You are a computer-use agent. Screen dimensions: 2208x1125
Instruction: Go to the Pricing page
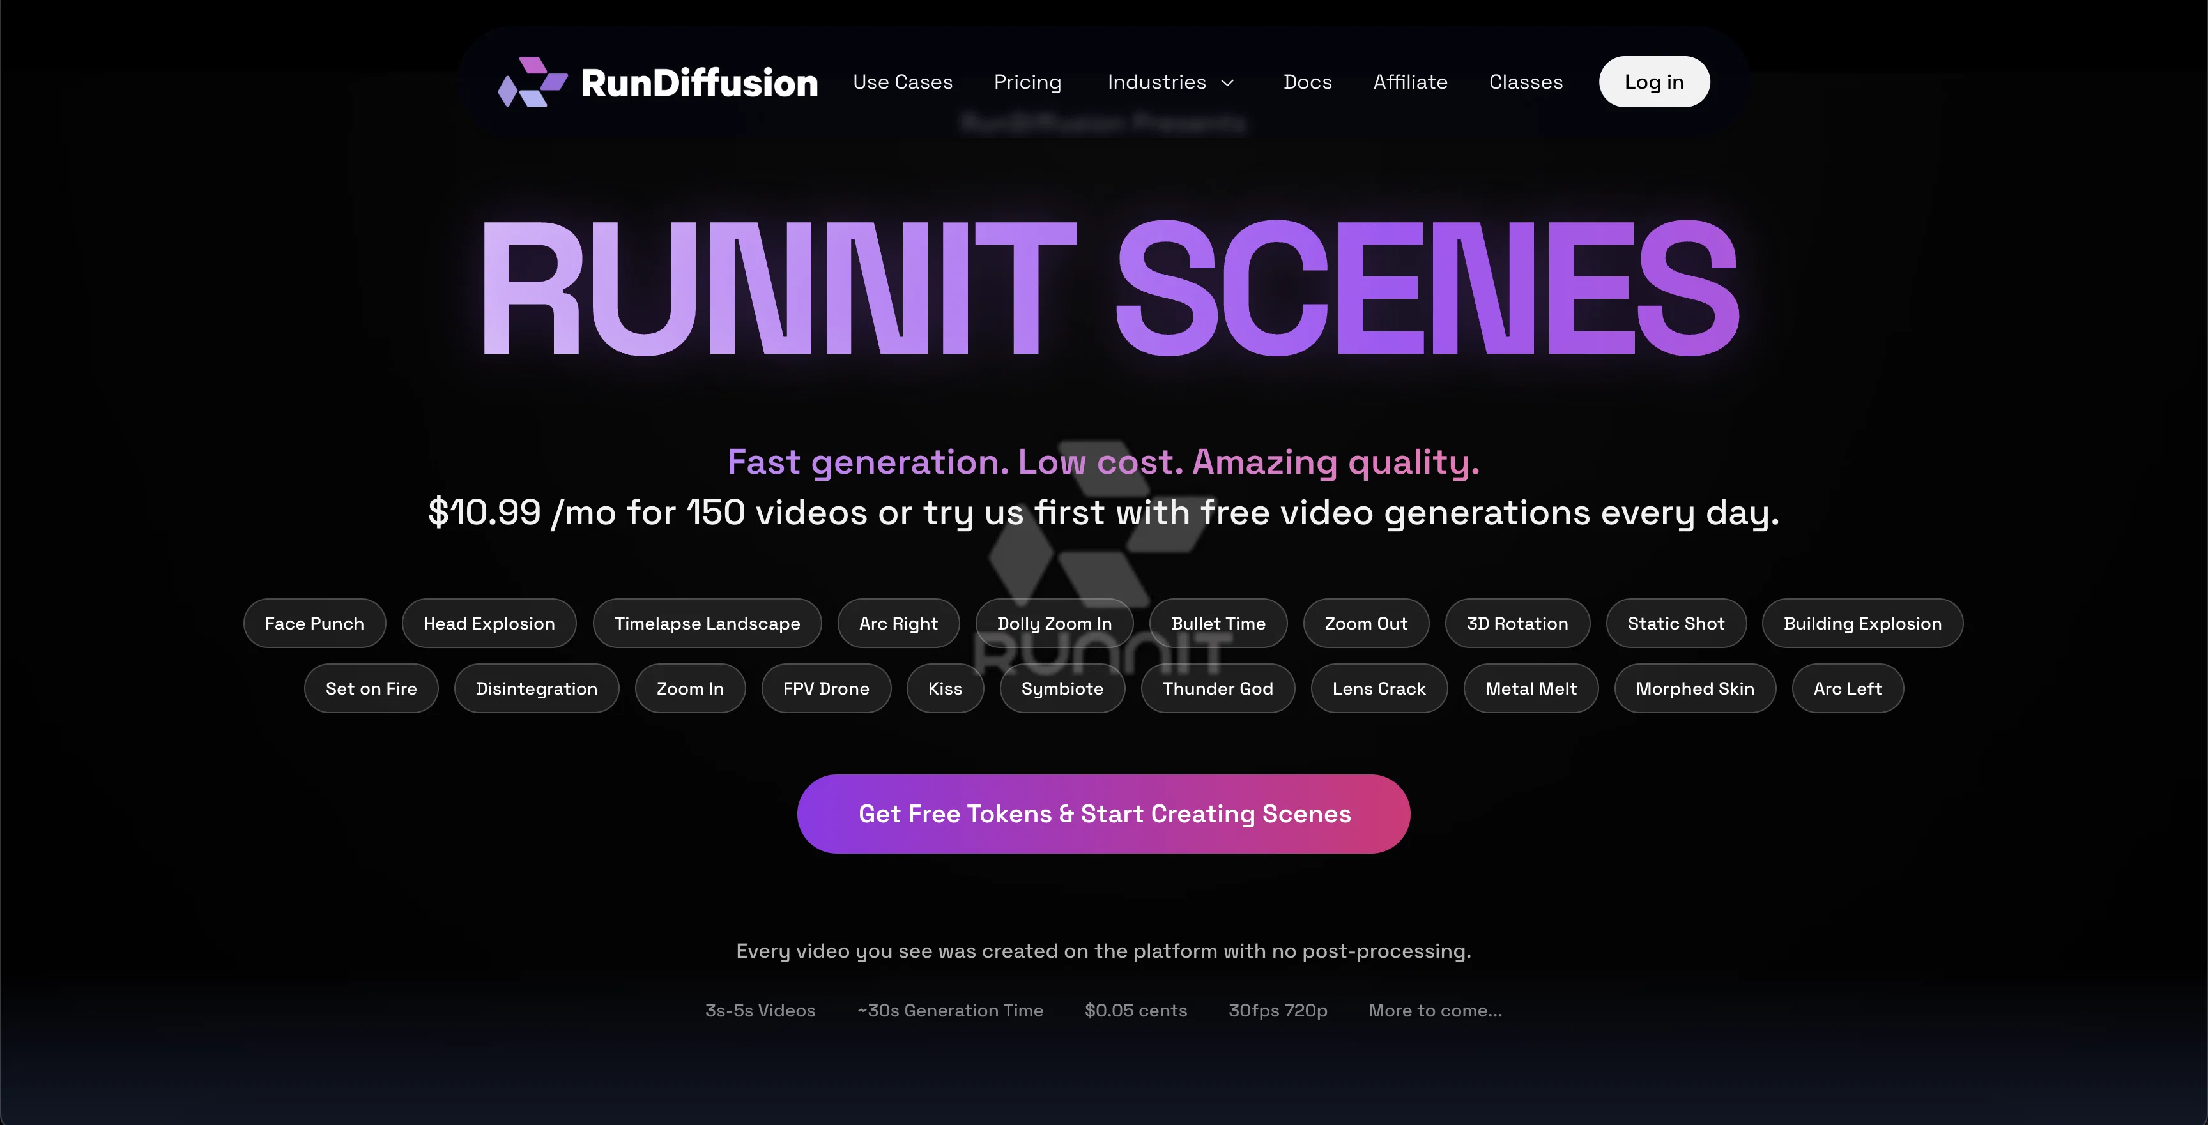[1028, 82]
